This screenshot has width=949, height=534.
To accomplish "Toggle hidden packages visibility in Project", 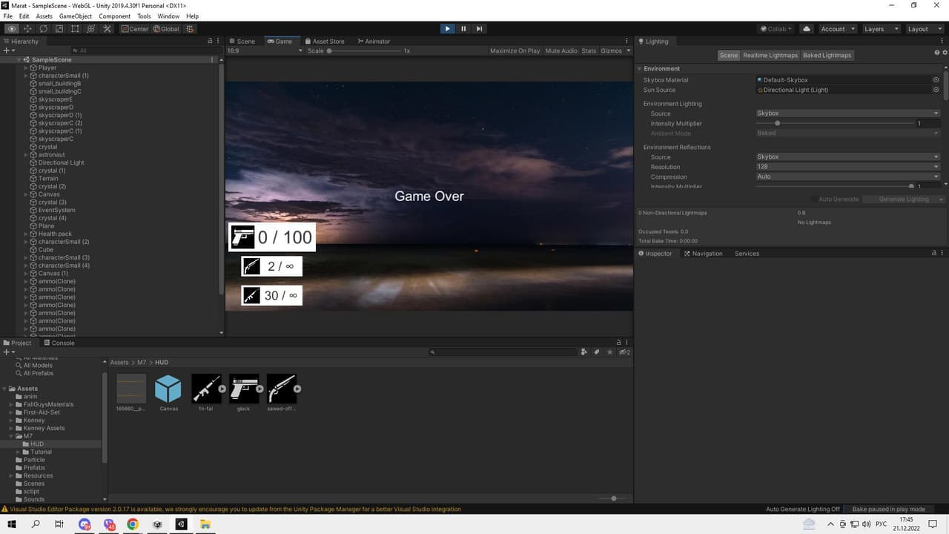I will (x=624, y=352).
